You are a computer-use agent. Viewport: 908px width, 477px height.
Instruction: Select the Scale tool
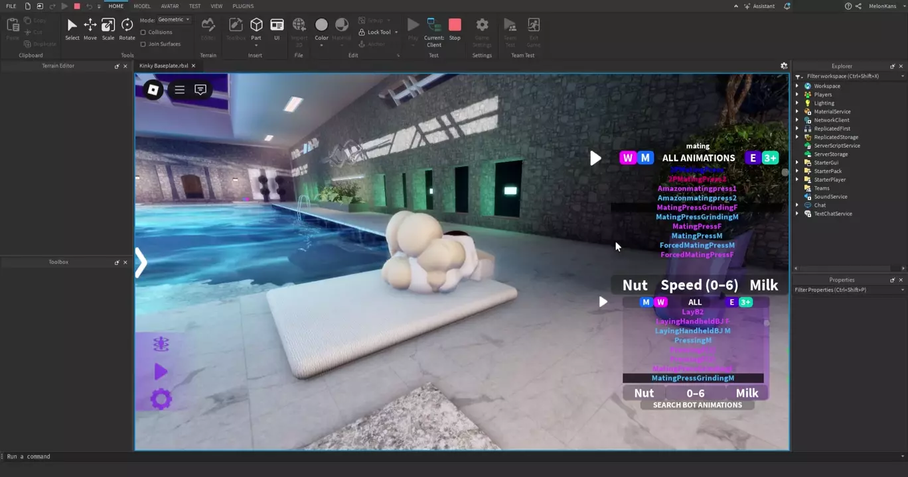tap(108, 28)
